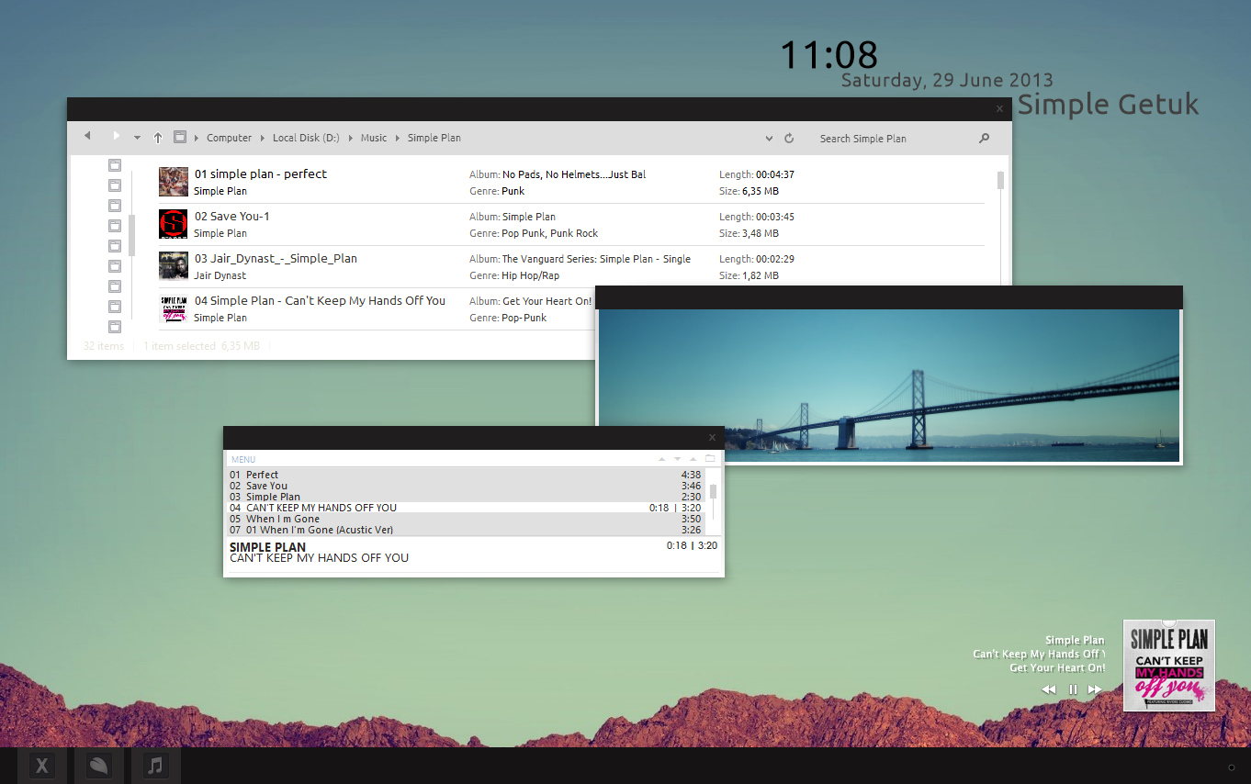This screenshot has width=1251, height=784.
Task: Click genre value "Hip Hop/Rap"
Action: pos(530,275)
